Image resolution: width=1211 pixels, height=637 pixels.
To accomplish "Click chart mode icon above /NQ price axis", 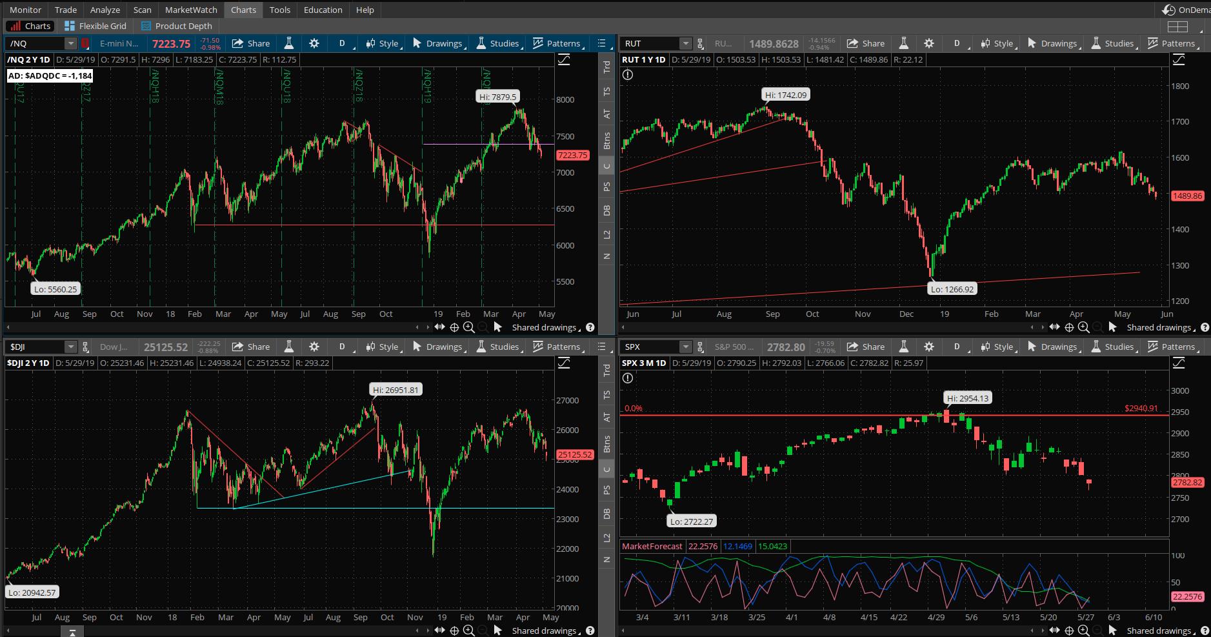I will click(564, 59).
